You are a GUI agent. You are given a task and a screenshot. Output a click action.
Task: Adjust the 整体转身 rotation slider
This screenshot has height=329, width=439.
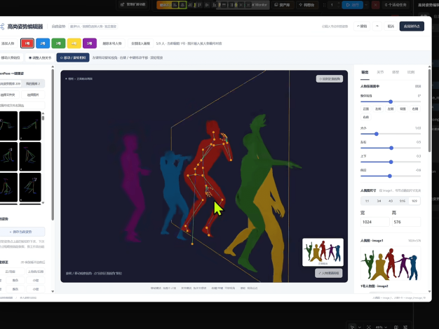[x=391, y=101]
